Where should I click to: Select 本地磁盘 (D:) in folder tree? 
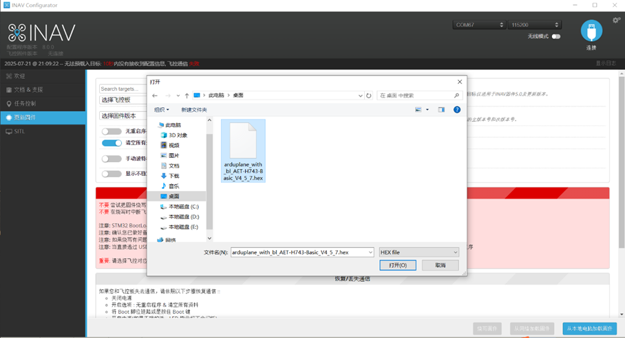click(x=183, y=216)
